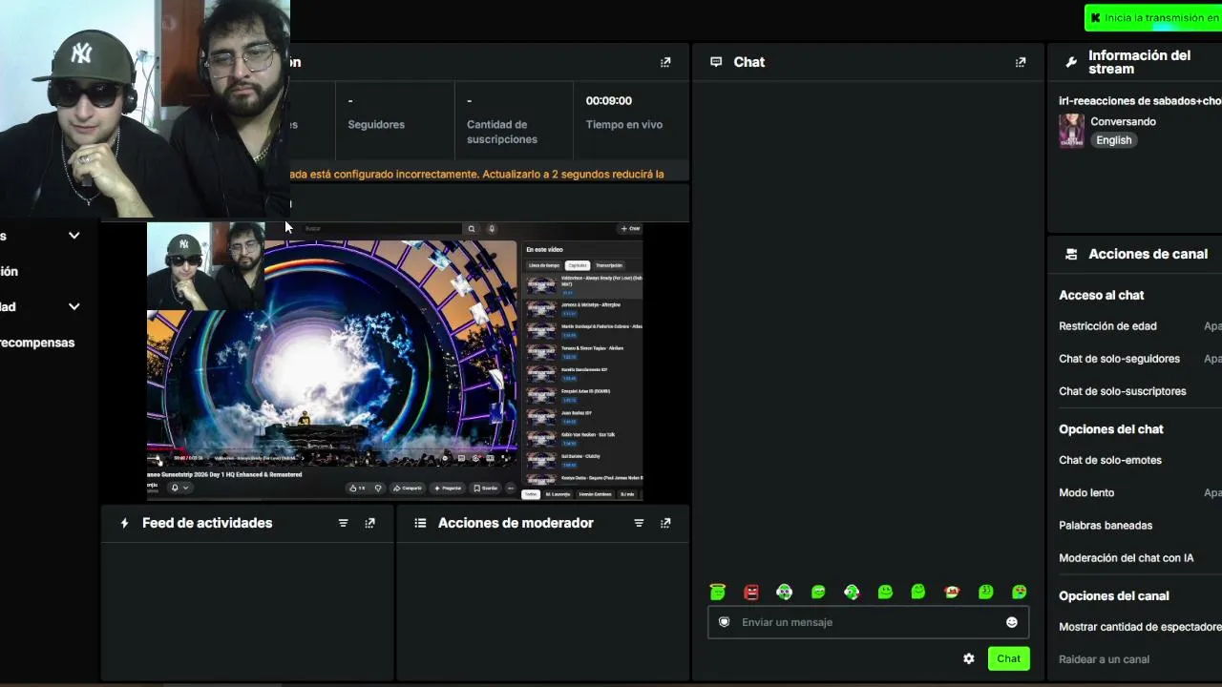This screenshot has height=687, width=1222.
Task: Open the emoji picker in chat input
Action: 1012,622
